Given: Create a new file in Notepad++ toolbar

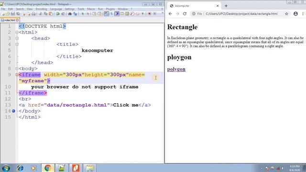Looking at the screenshot, I should coord(3,14).
